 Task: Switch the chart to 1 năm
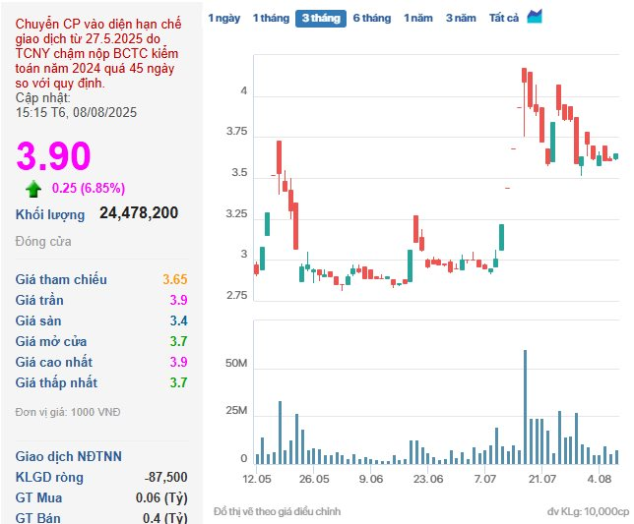click(x=418, y=19)
